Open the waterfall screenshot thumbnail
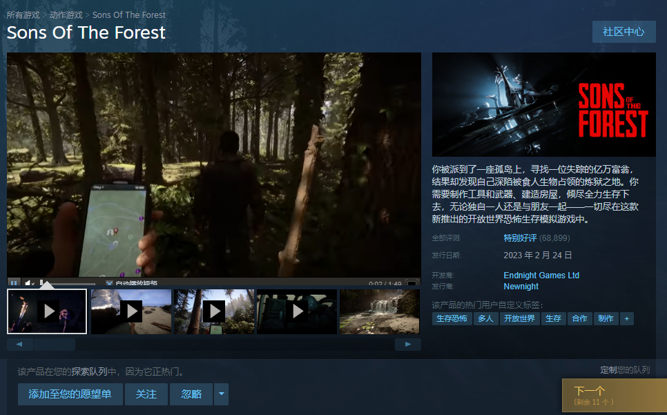 (x=380, y=311)
